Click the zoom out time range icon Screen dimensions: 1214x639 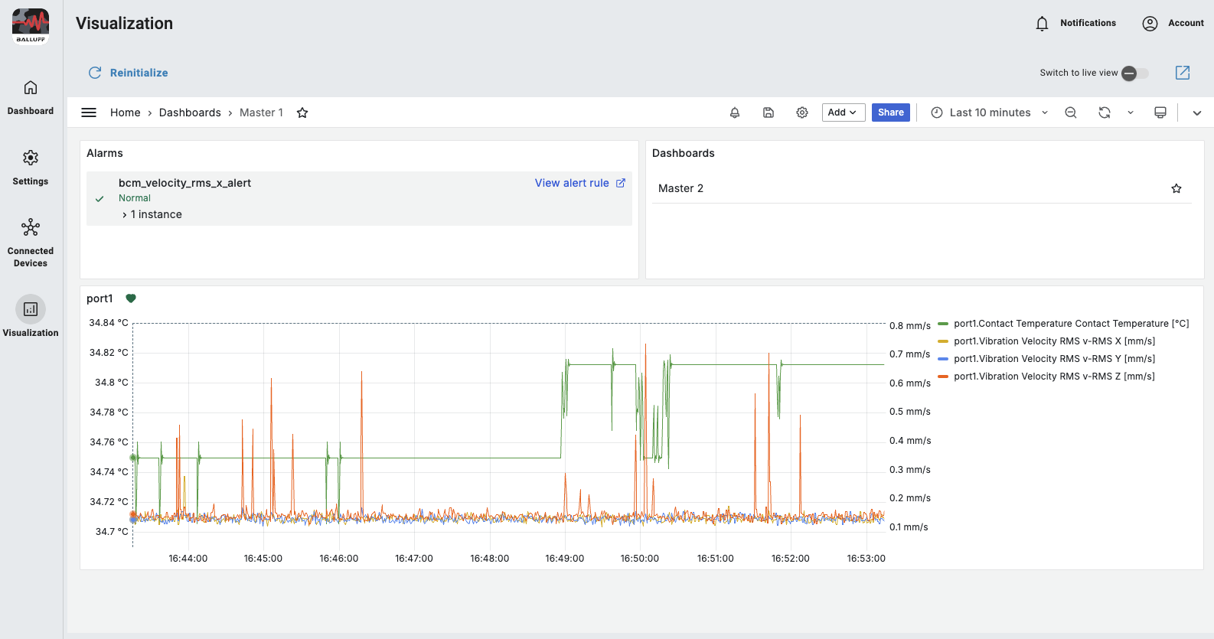click(x=1071, y=112)
